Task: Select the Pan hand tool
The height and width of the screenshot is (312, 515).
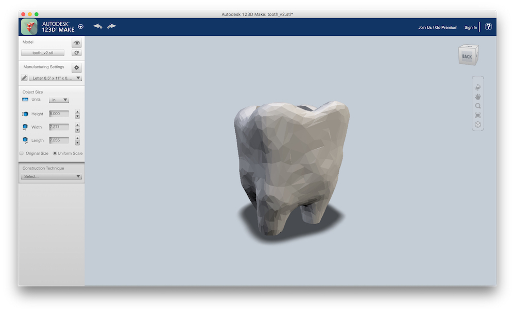Action: point(478,97)
